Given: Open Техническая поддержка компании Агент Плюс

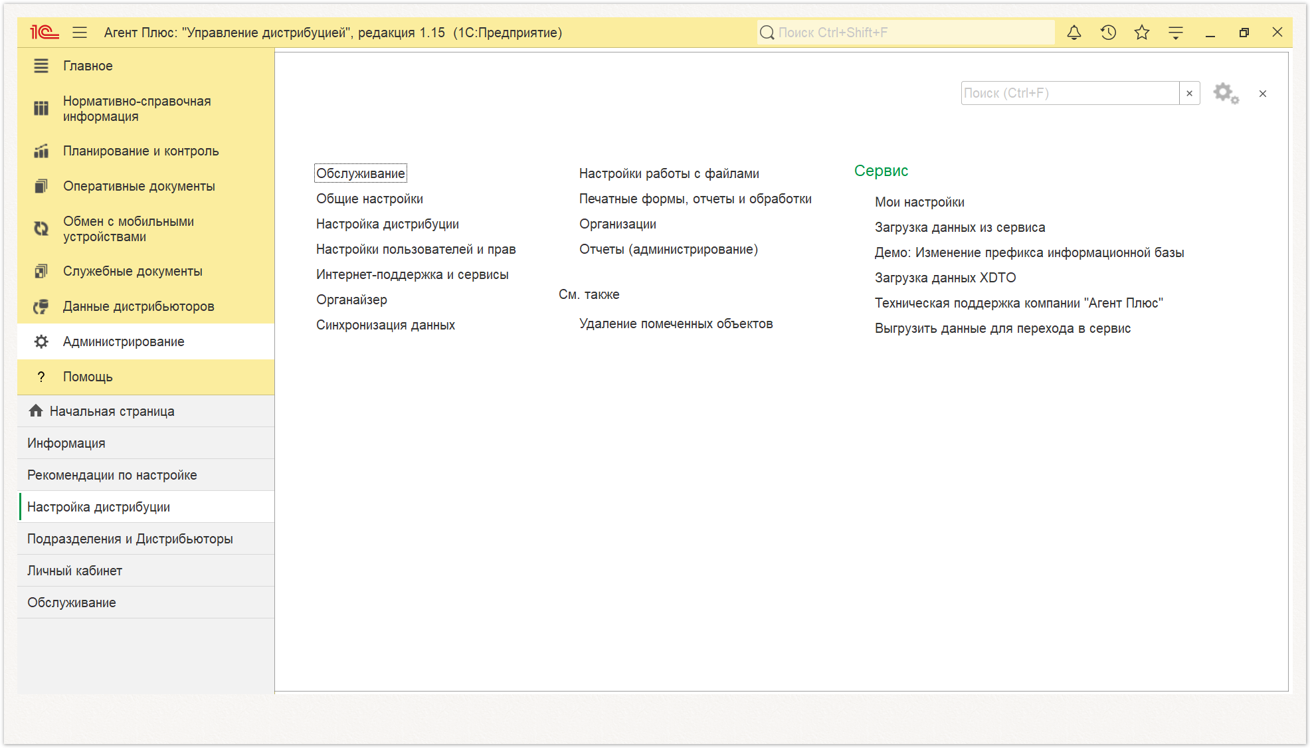Looking at the screenshot, I should [x=1019, y=303].
